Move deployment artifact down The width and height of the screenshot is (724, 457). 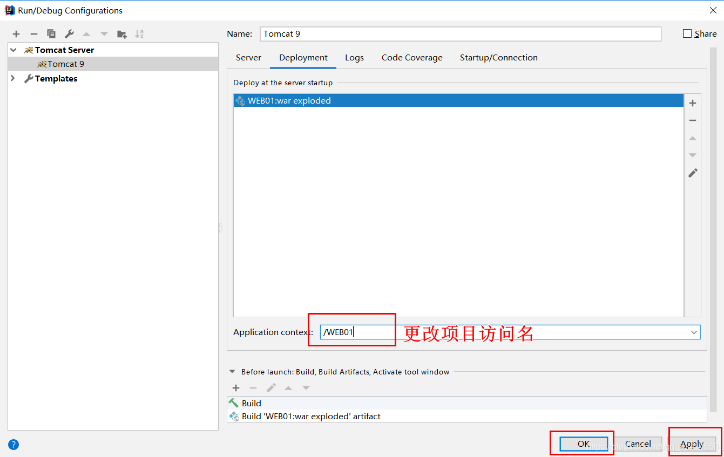693,155
